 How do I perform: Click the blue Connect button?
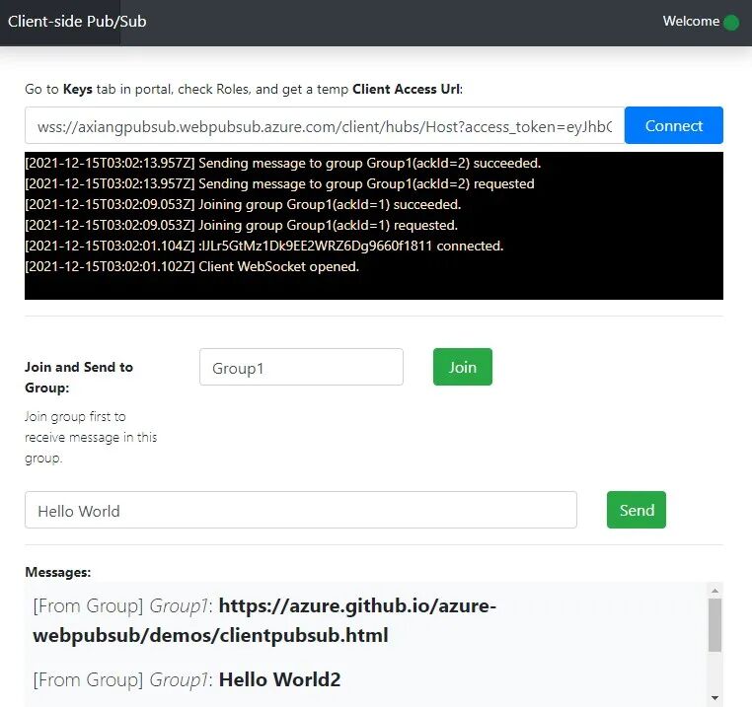[x=673, y=125]
